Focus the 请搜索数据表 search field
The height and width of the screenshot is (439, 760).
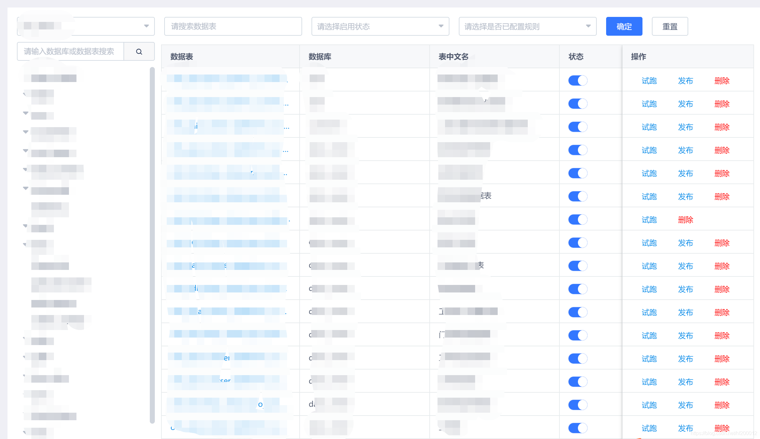[x=233, y=26]
